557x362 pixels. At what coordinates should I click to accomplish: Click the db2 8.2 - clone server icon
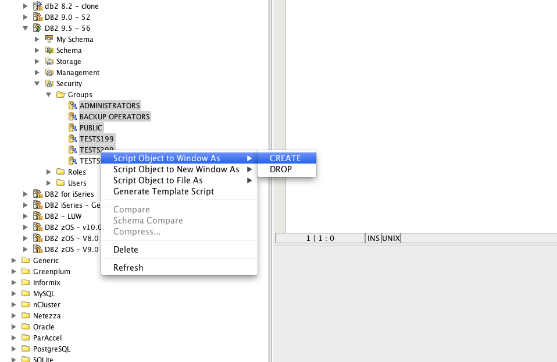coord(38,6)
